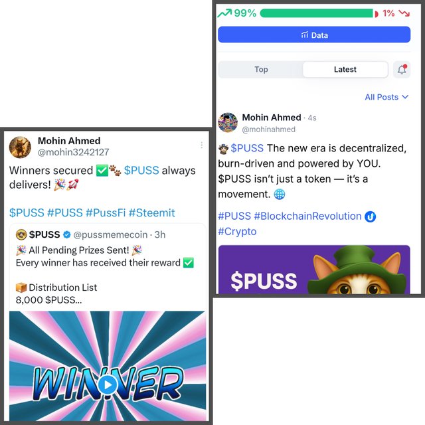Screen dimensions: 425x425
Task: Click the blue icon after #BlockchainRevolution
Action: coord(371,216)
